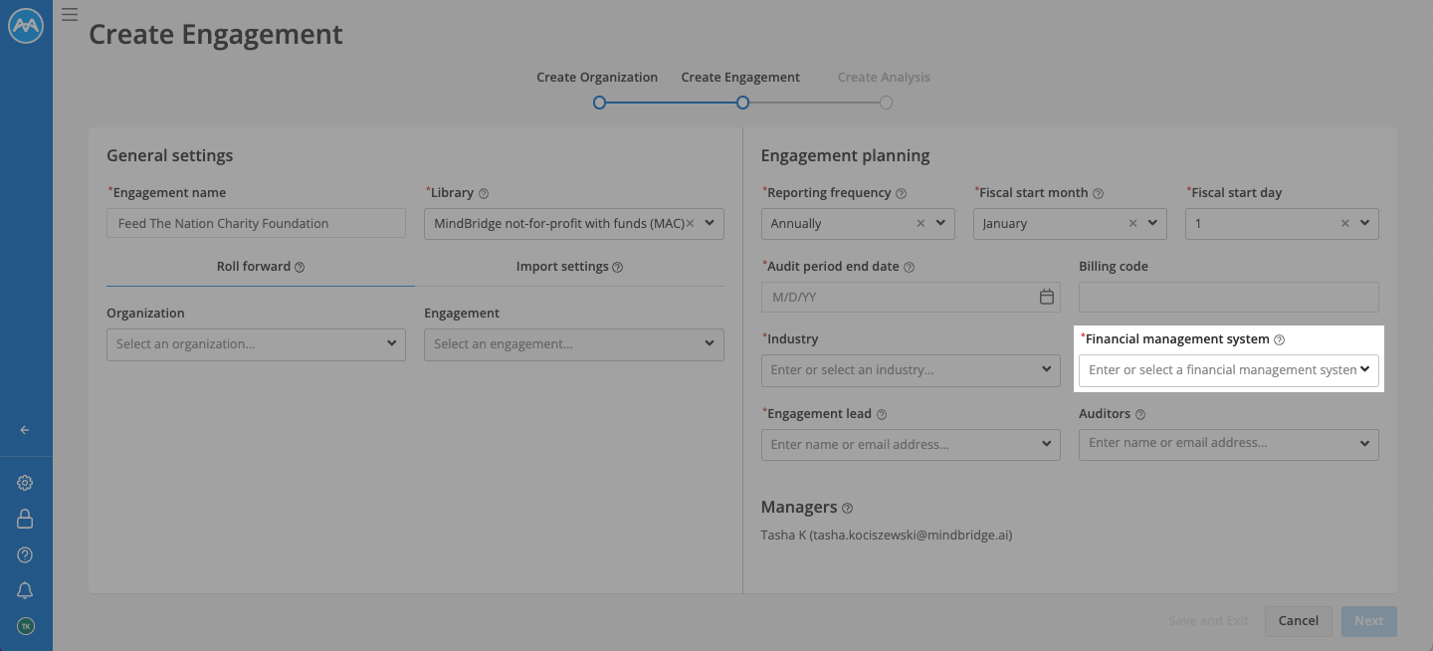Image resolution: width=1433 pixels, height=651 pixels.
Task: Click help icon beside Library label
Action: (x=484, y=193)
